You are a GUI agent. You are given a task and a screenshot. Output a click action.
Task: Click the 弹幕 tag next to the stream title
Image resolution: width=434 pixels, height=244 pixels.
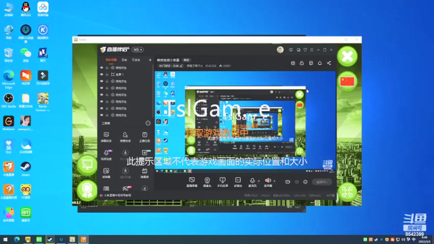187,60
